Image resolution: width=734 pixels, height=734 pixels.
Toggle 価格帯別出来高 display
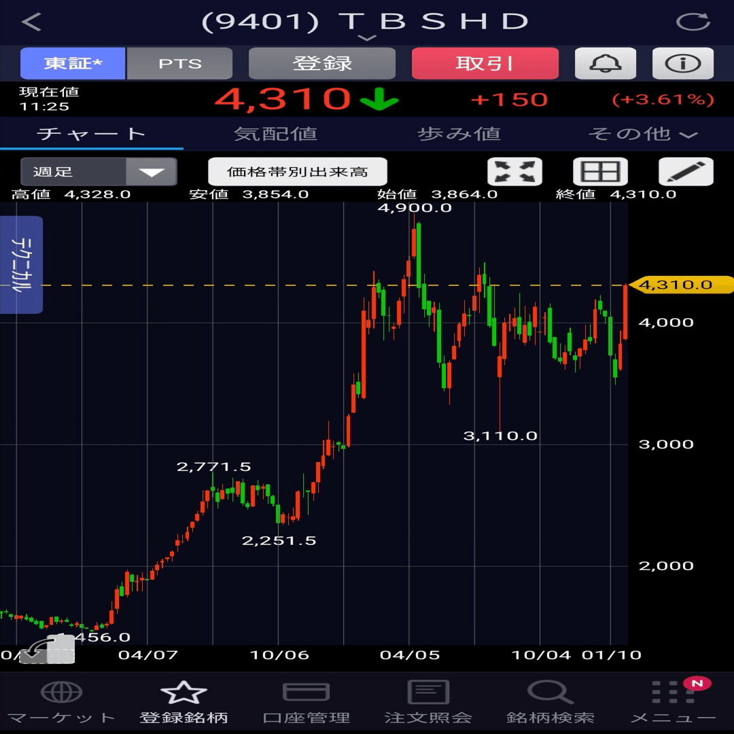pyautogui.click(x=297, y=172)
